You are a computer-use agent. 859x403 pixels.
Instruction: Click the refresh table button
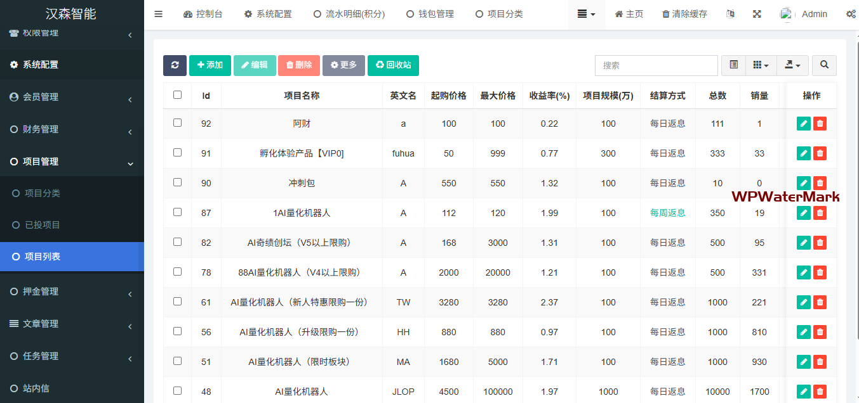coord(175,65)
